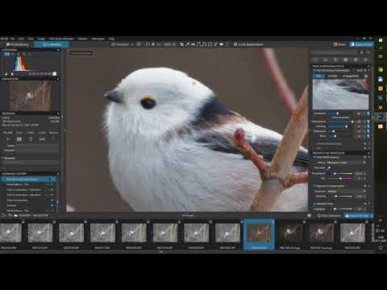
Task: Open the Workspace menu
Action: coord(98,39)
